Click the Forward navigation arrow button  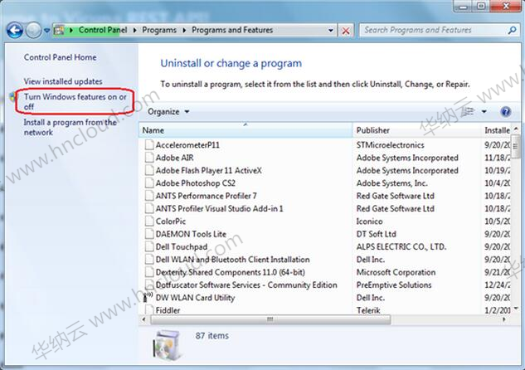[x=33, y=31]
